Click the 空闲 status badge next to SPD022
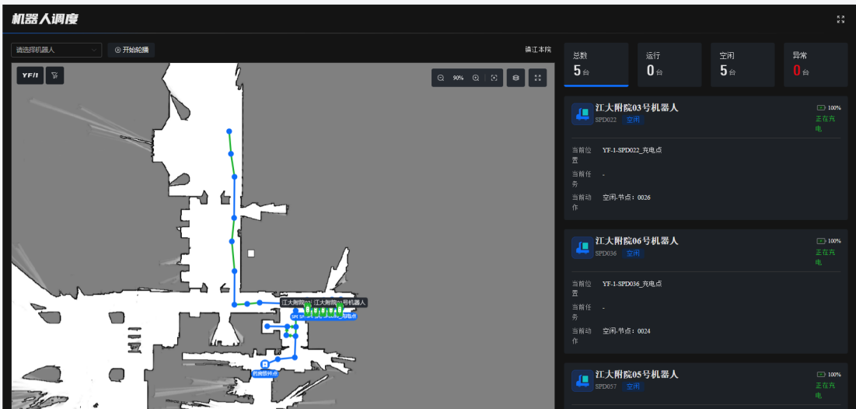The width and height of the screenshot is (856, 409). tap(633, 120)
